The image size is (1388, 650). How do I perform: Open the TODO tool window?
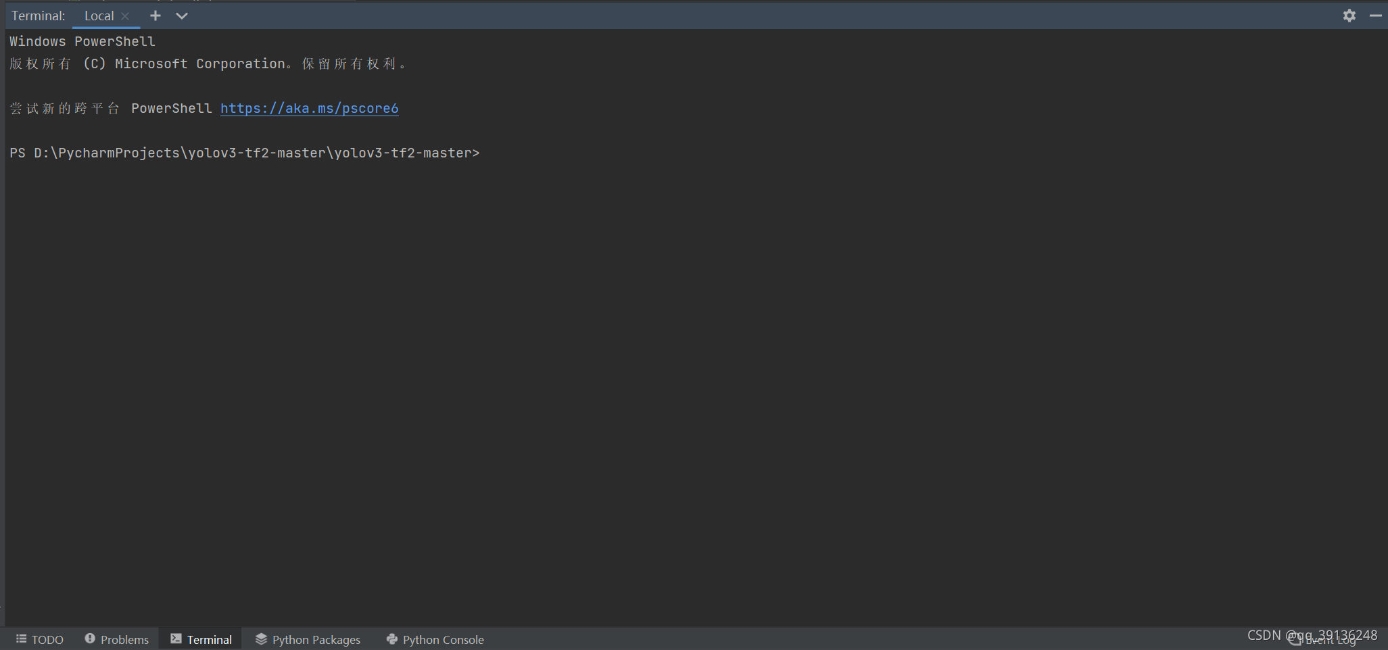40,639
